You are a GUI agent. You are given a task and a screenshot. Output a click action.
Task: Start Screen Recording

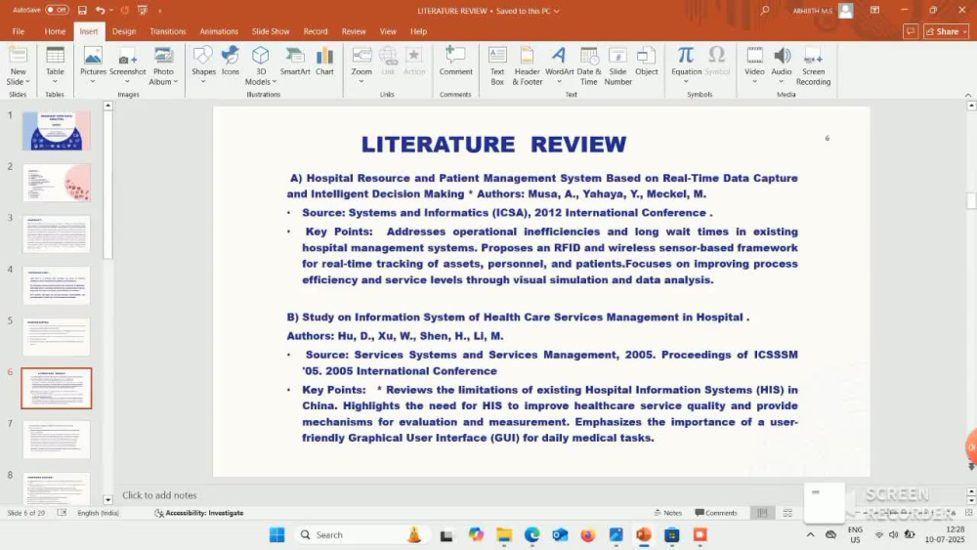point(813,65)
